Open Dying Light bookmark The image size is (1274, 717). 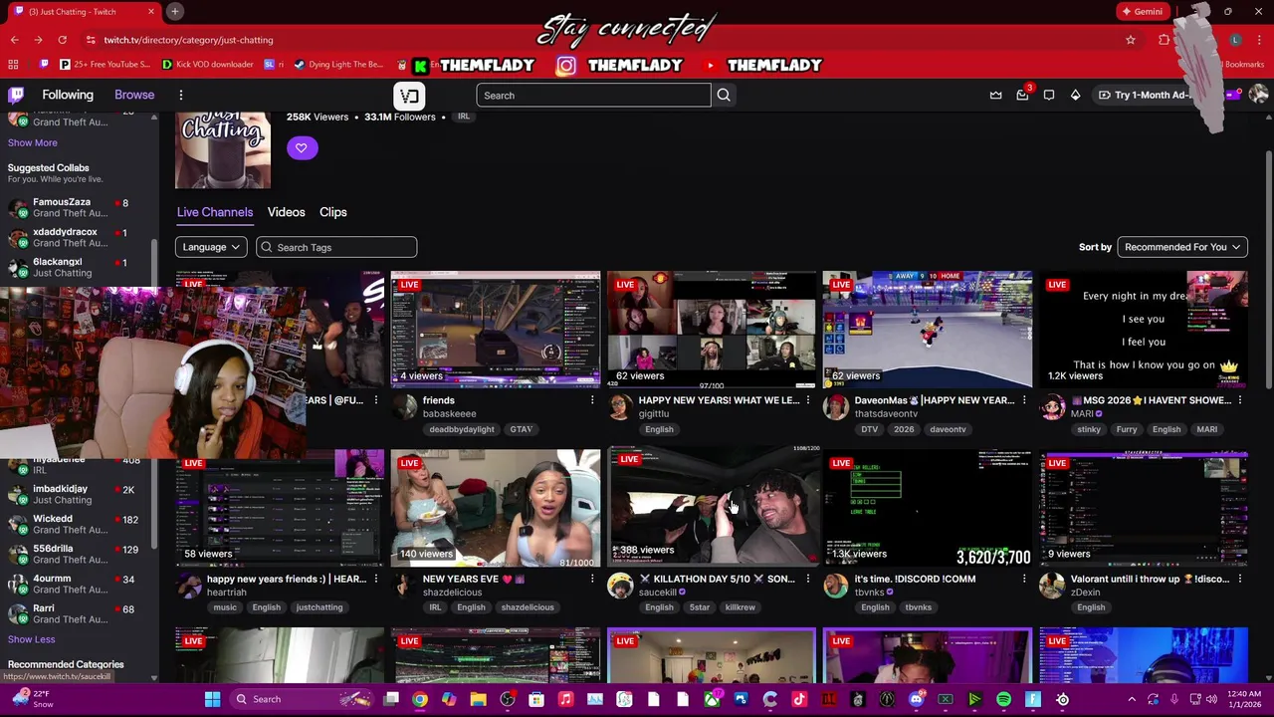pos(338,65)
